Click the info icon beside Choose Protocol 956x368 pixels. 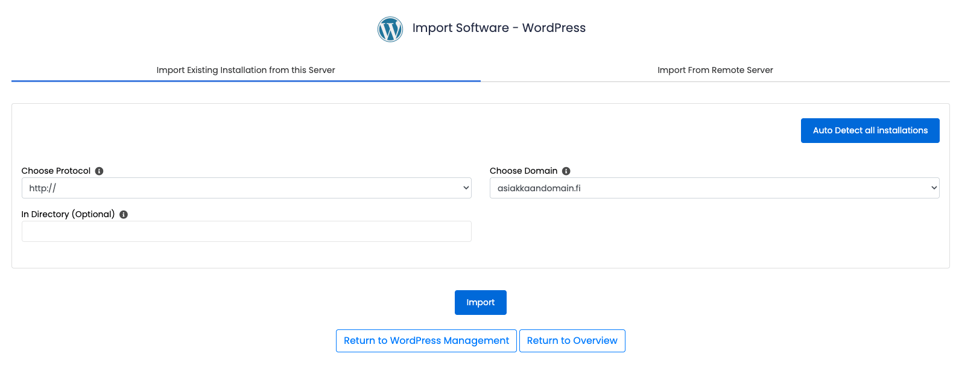click(100, 171)
